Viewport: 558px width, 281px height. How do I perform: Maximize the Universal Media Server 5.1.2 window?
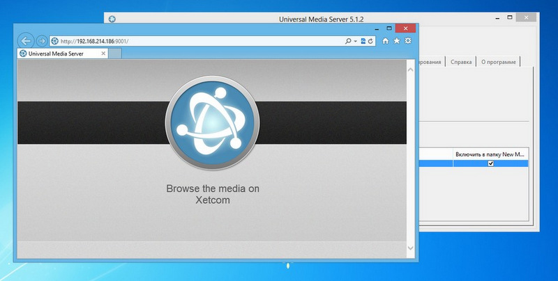point(510,17)
